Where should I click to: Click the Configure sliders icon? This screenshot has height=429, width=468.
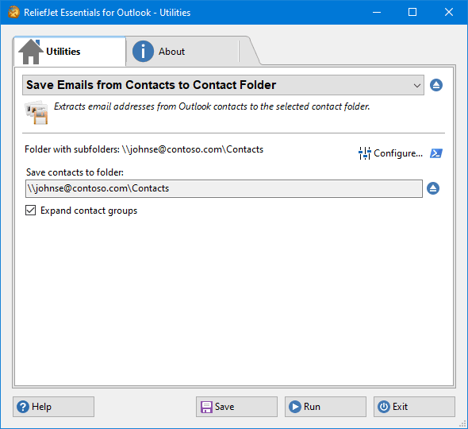tap(364, 153)
